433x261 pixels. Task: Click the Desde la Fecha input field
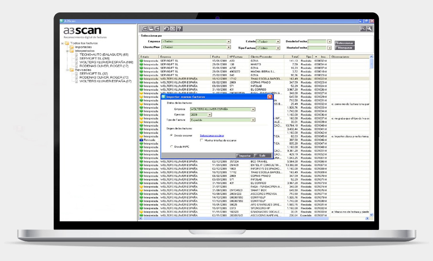click(317, 42)
